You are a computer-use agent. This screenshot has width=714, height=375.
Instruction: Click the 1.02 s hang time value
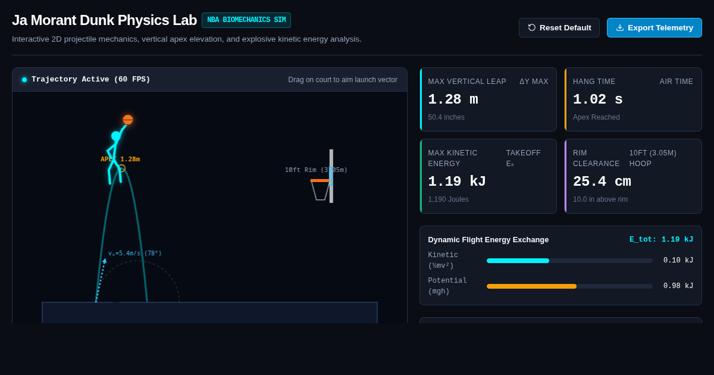[598, 99]
